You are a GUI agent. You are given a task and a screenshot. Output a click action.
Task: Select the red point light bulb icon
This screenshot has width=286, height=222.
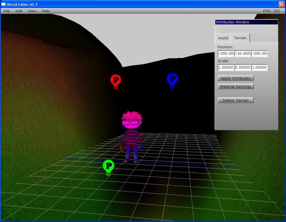pyautogui.click(x=116, y=82)
